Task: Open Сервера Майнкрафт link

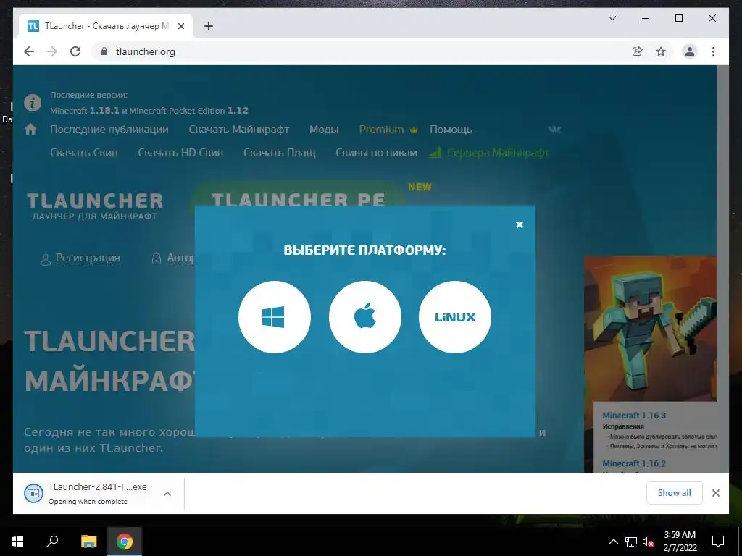Action: 489,153
